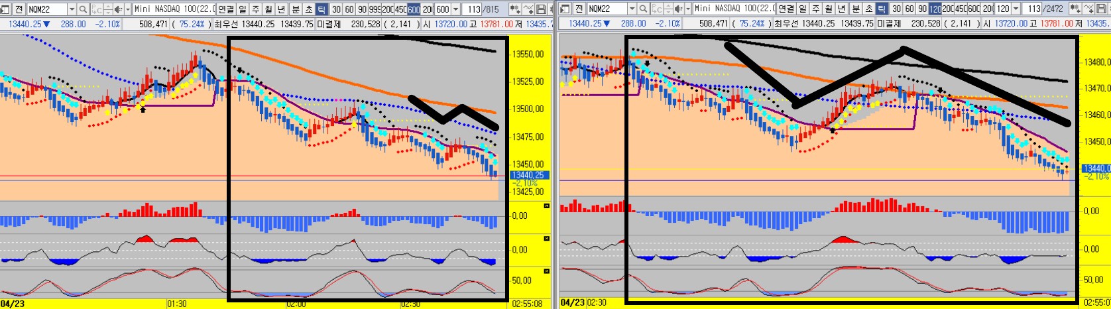The width and height of the screenshot is (1111, 309).
Task: Click the 전 button in left chart
Action: click(19, 9)
